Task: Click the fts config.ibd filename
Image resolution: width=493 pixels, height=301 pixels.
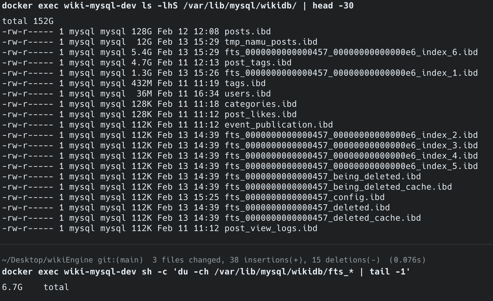Action: coord(304,197)
